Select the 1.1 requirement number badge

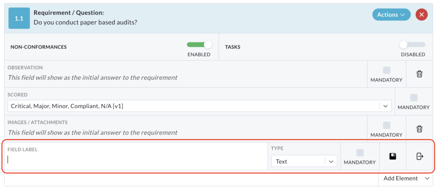pos(19,19)
